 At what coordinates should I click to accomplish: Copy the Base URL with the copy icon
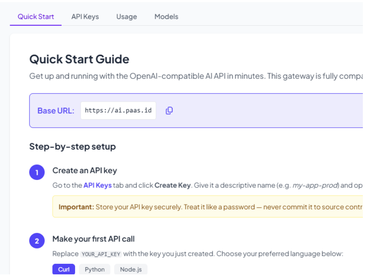(x=169, y=110)
